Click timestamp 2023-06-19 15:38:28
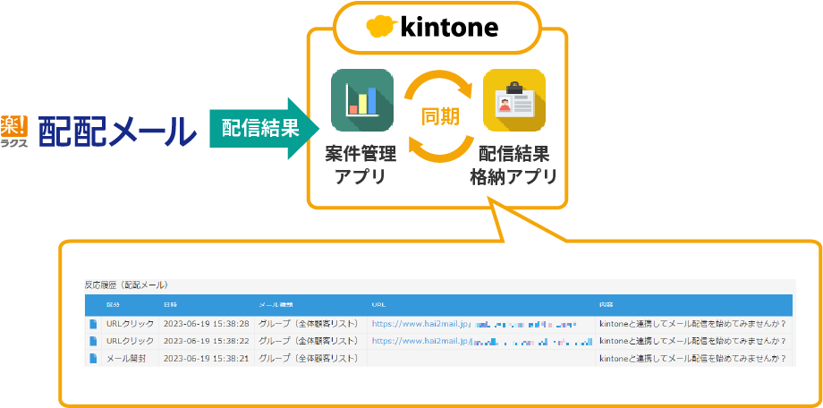The image size is (823, 408). click(x=207, y=324)
